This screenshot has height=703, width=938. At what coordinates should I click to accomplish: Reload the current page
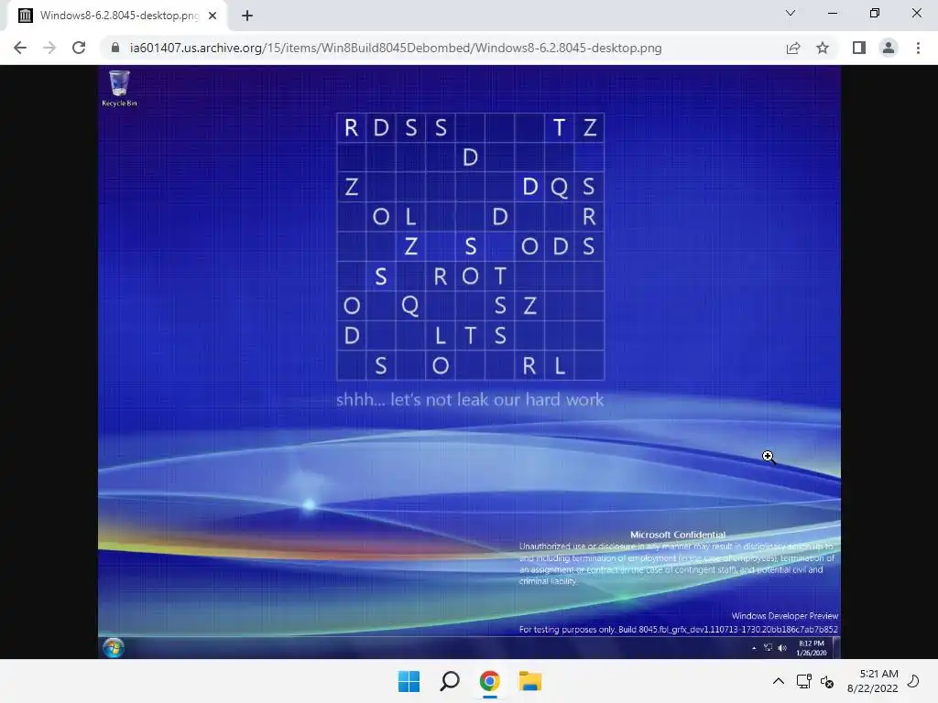click(x=79, y=48)
